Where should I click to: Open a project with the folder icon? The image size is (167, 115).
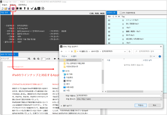5,8
